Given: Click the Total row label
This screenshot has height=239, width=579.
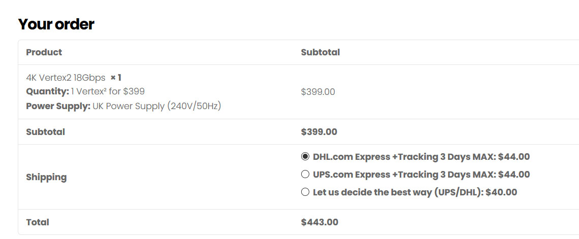Looking at the screenshot, I should [x=38, y=222].
